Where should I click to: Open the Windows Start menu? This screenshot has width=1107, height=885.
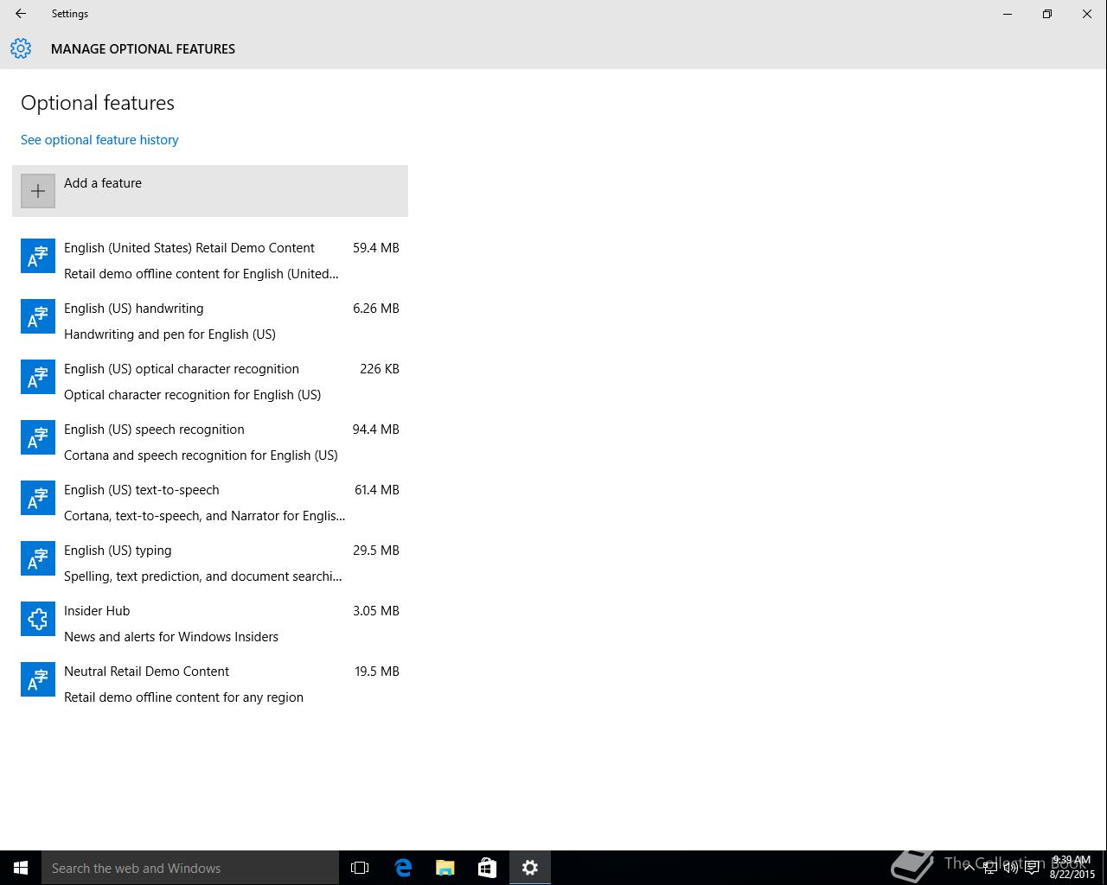(21, 868)
